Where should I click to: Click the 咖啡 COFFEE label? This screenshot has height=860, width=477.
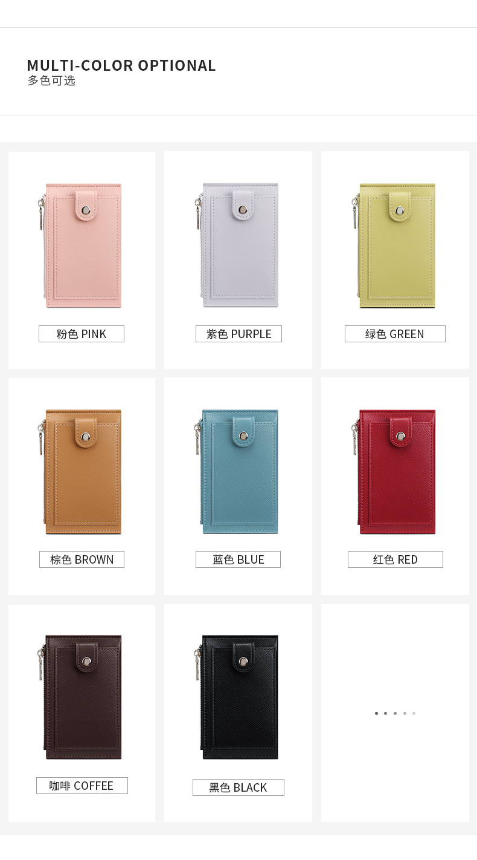pyautogui.click(x=82, y=786)
